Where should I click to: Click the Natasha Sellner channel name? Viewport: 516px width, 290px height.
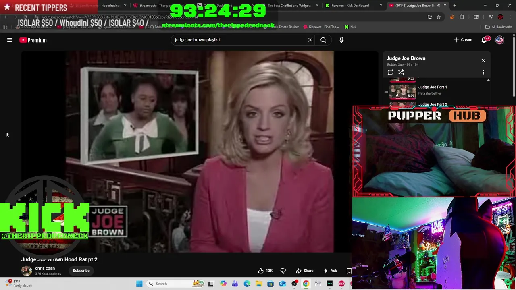point(430,93)
